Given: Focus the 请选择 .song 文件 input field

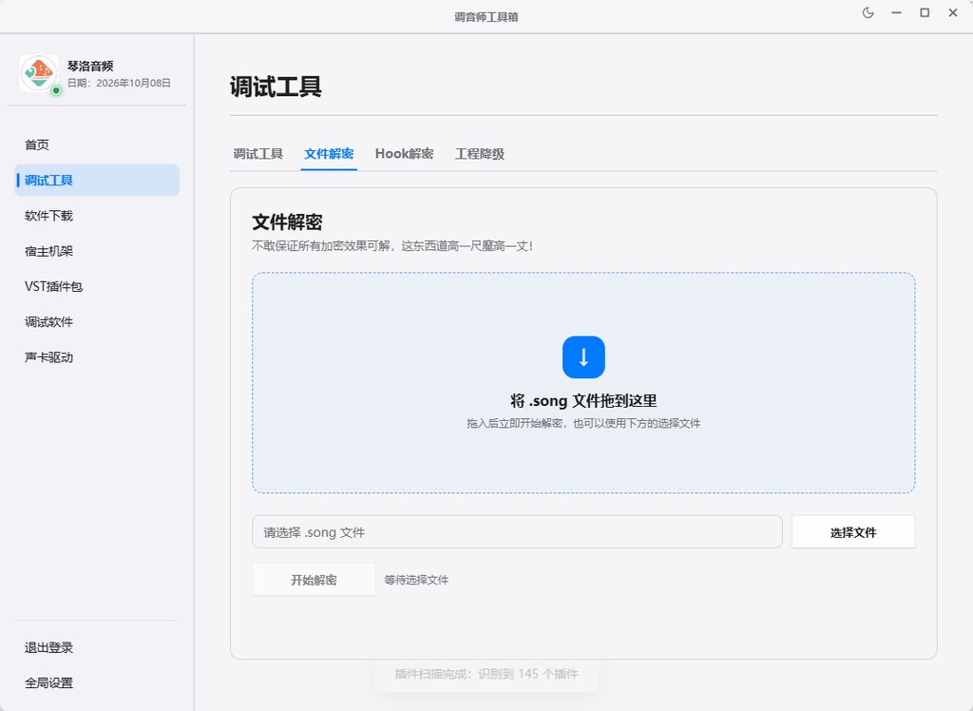Looking at the screenshot, I should [x=517, y=531].
